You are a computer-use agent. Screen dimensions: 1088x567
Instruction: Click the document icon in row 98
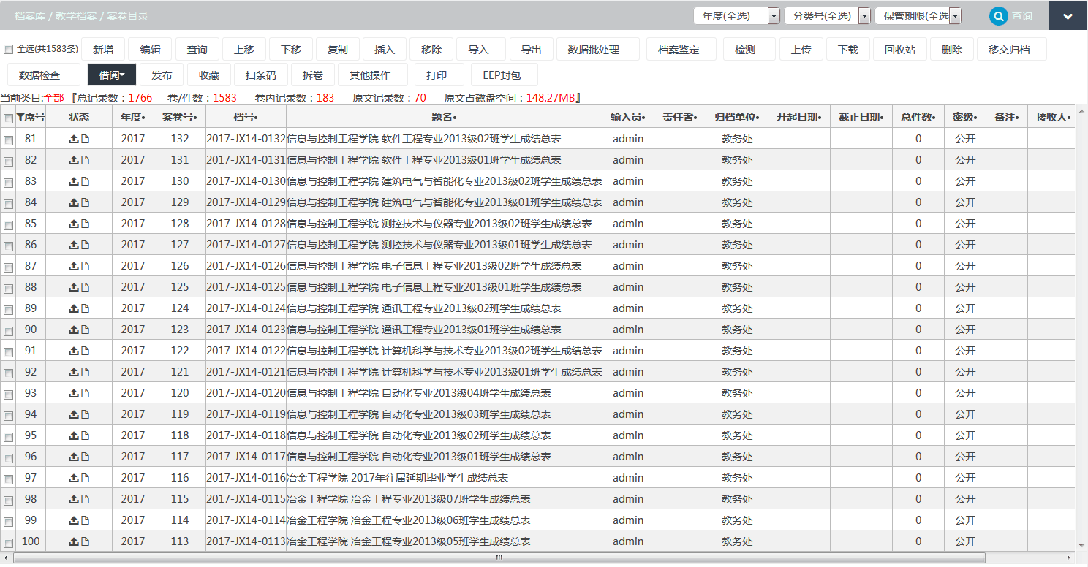pyautogui.click(x=85, y=499)
